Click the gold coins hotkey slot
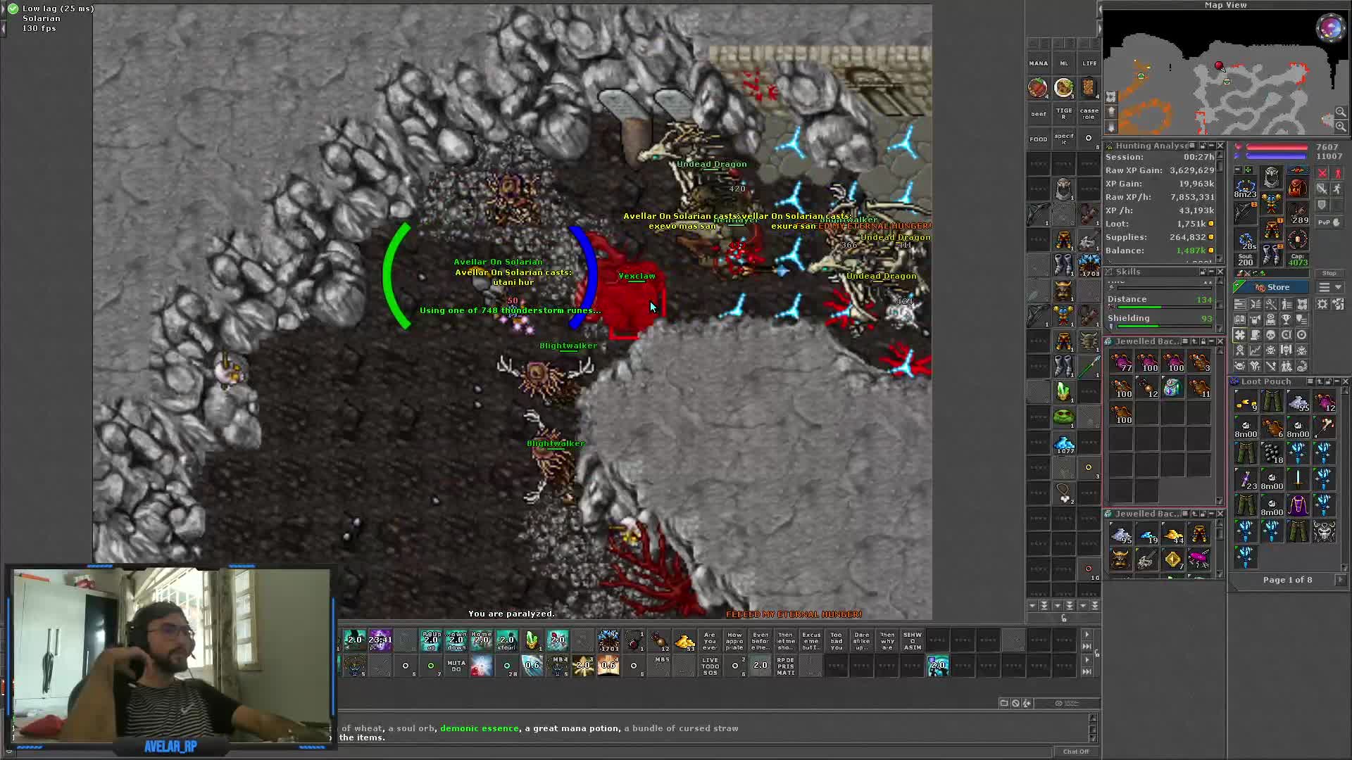 point(684,641)
